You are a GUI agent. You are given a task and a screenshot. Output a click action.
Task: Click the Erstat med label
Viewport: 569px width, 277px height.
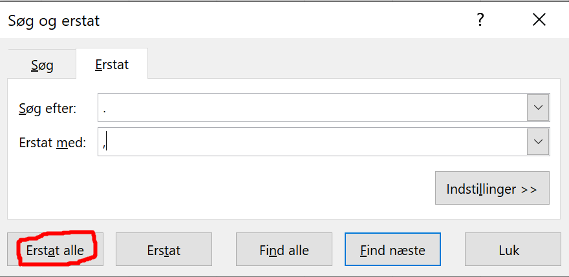[x=52, y=143]
